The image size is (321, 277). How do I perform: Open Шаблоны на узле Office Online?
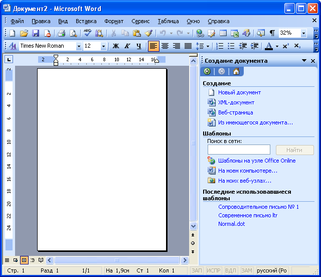(257, 161)
